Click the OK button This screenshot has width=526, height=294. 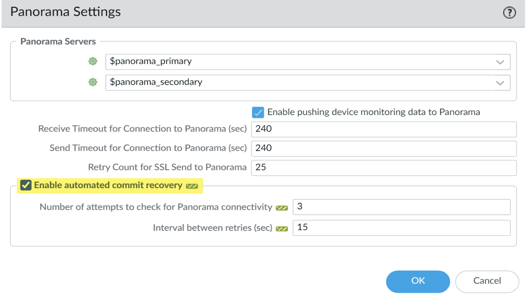(x=418, y=281)
